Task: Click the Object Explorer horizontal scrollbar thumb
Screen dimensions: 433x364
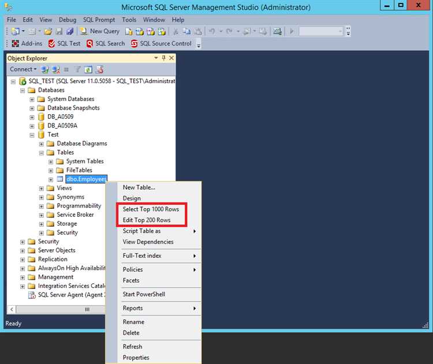Action: click(87, 309)
